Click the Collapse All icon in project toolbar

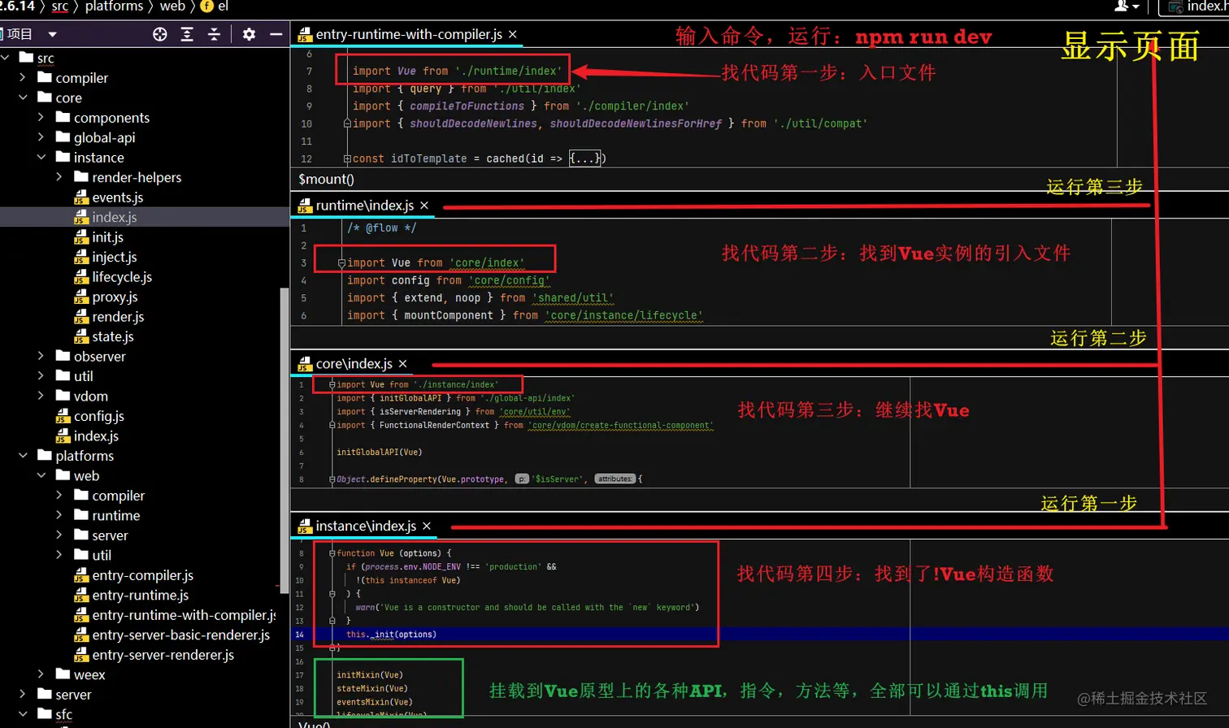tap(214, 34)
